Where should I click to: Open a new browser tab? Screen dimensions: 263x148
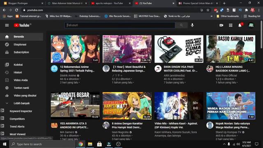pyautogui.click(x=224, y=3)
